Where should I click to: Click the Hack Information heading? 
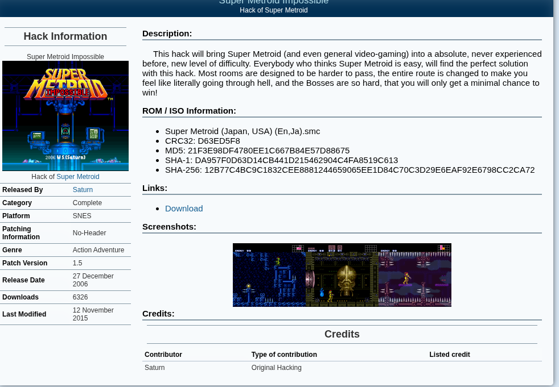point(65,36)
